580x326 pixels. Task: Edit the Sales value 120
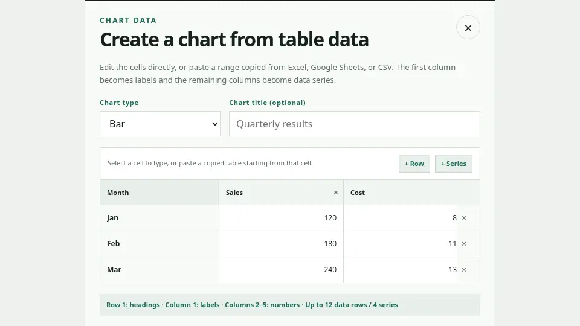[x=281, y=218]
